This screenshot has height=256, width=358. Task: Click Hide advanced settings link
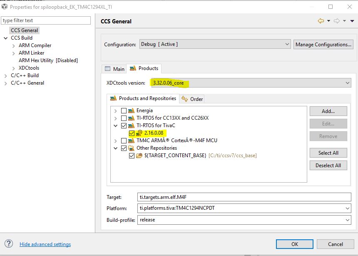[45, 244]
